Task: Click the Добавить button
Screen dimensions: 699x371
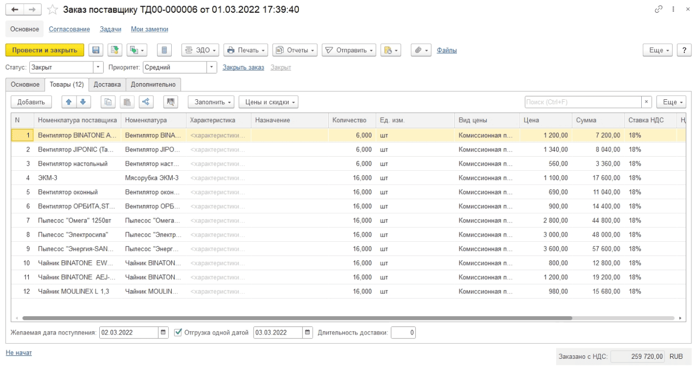Action: tap(31, 102)
